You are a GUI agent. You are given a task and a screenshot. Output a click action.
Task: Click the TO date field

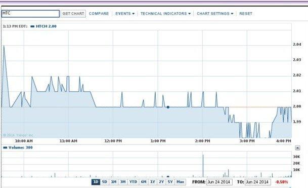click(x=258, y=182)
